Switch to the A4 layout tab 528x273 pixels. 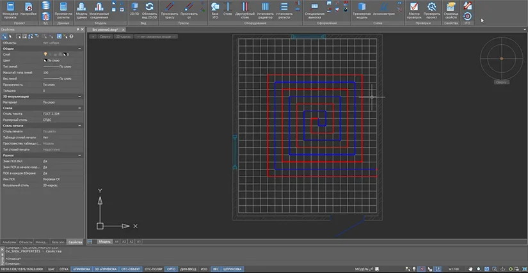[117, 242]
